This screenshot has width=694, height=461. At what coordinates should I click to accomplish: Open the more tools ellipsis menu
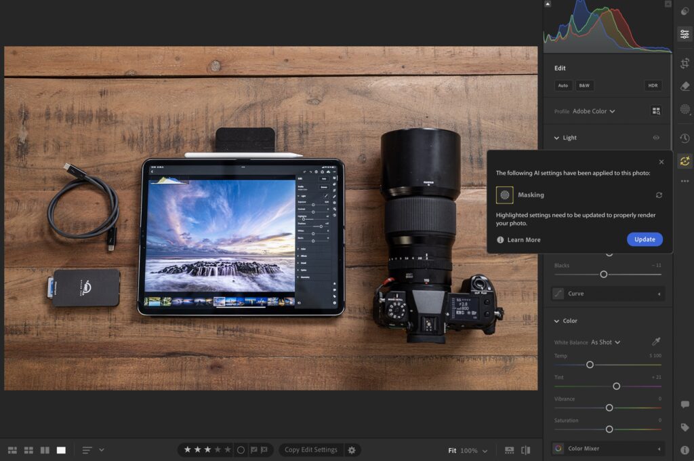tap(685, 181)
